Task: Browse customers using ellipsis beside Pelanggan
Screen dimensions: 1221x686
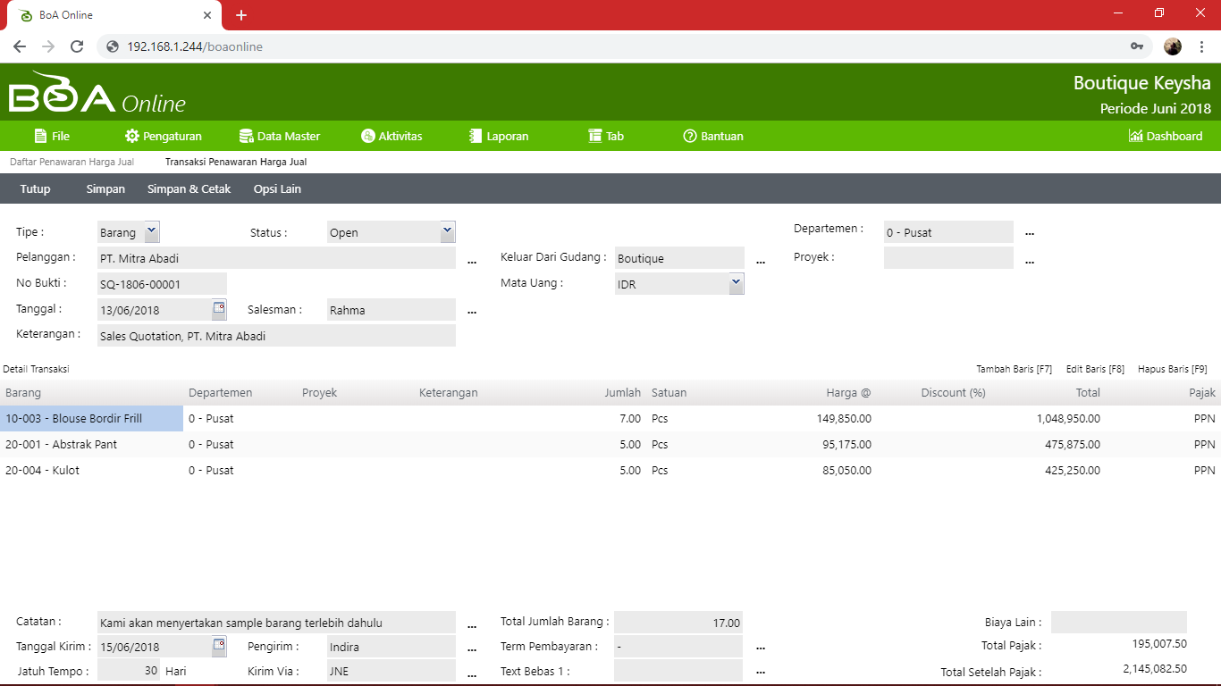Action: [x=472, y=262]
